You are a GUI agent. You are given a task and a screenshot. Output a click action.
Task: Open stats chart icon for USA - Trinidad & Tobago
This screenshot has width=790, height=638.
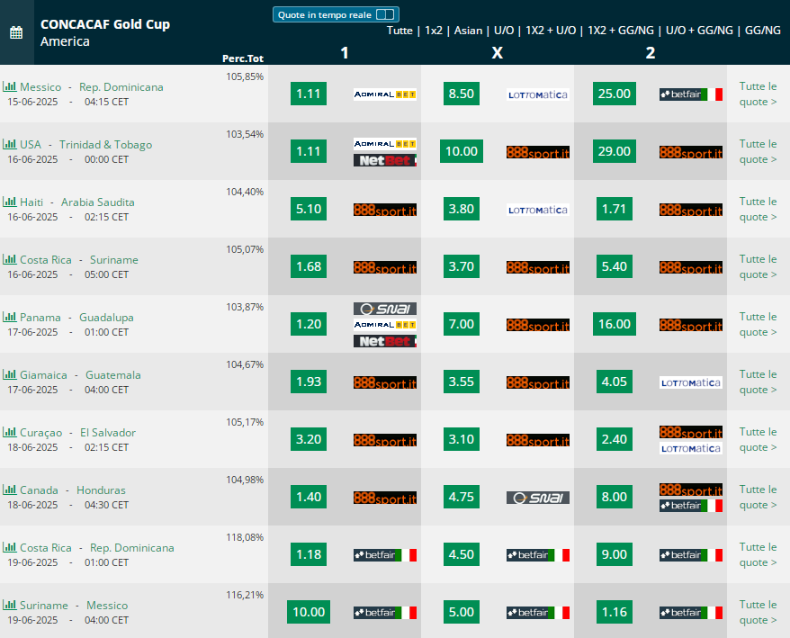(10, 144)
